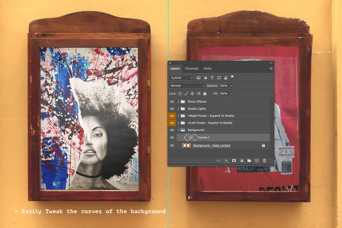Screen dimensions: 342x228
Task: Filter for adjustment layers icon
Action: point(205,78)
